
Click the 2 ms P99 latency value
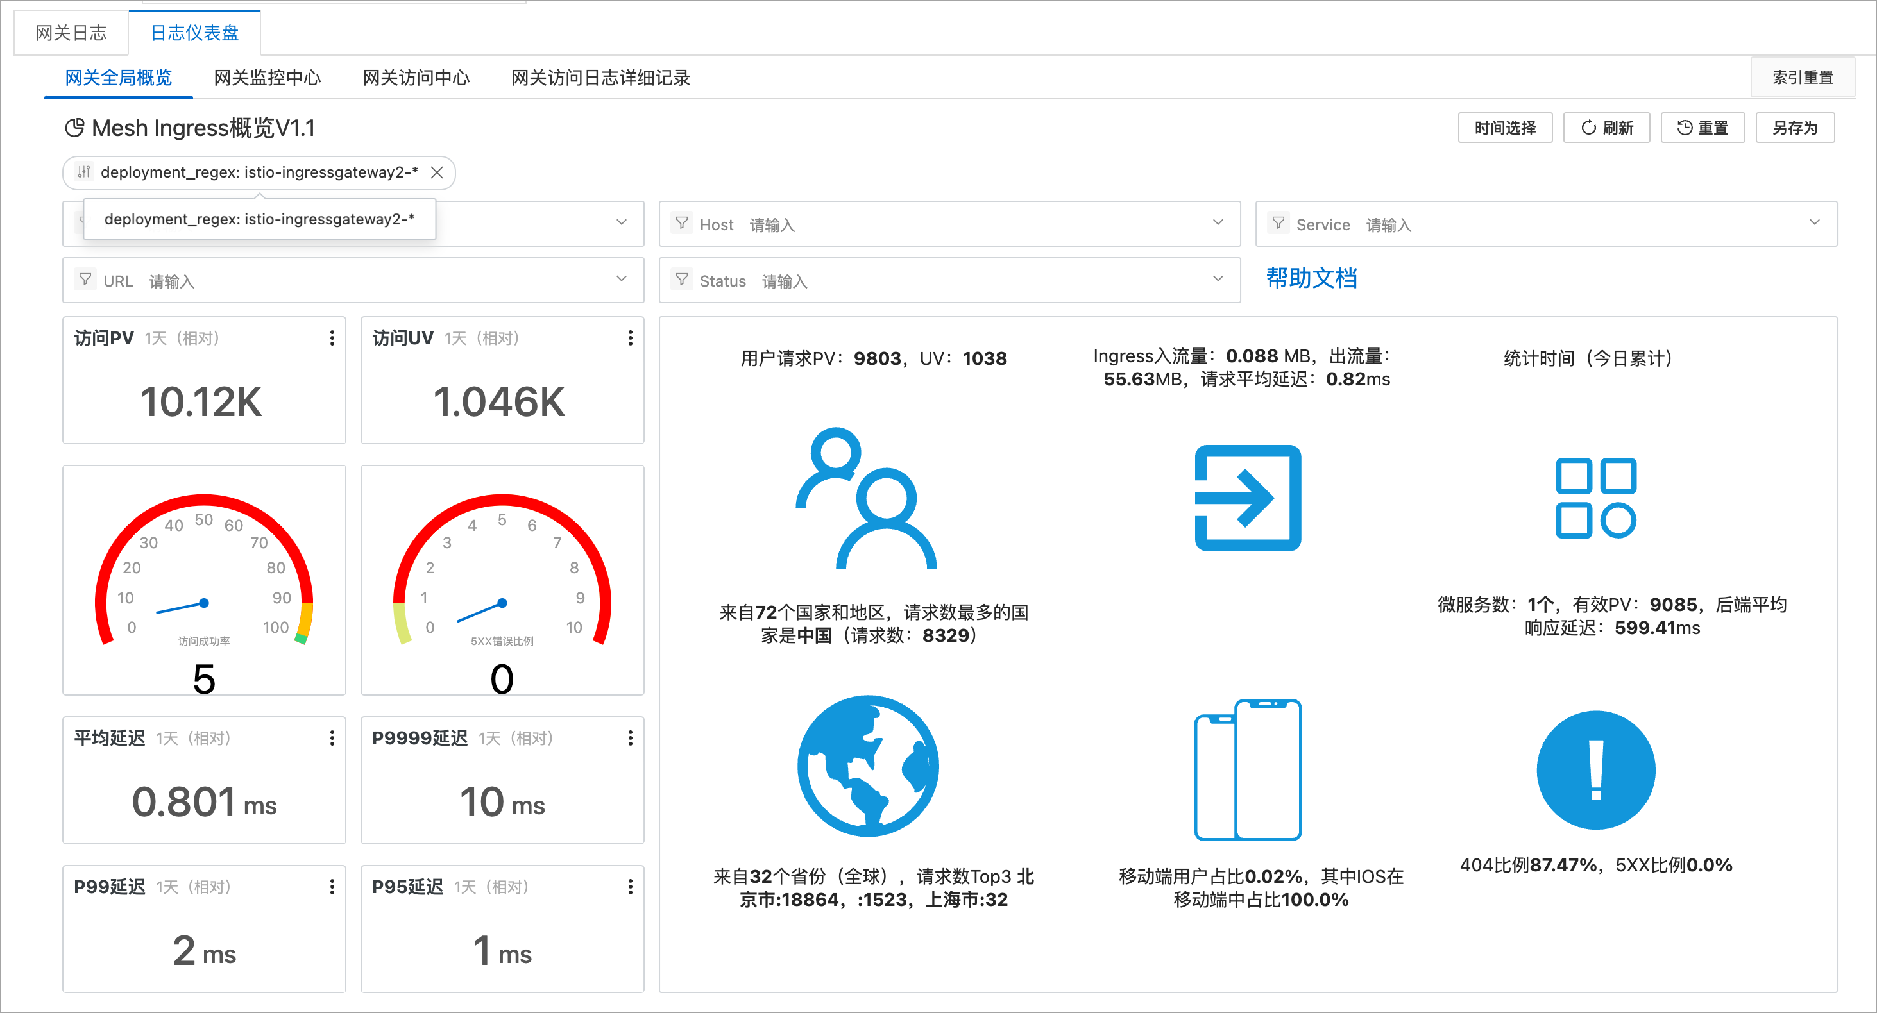coord(204,951)
